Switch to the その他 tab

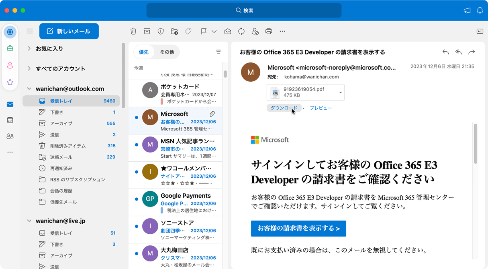pos(167,52)
